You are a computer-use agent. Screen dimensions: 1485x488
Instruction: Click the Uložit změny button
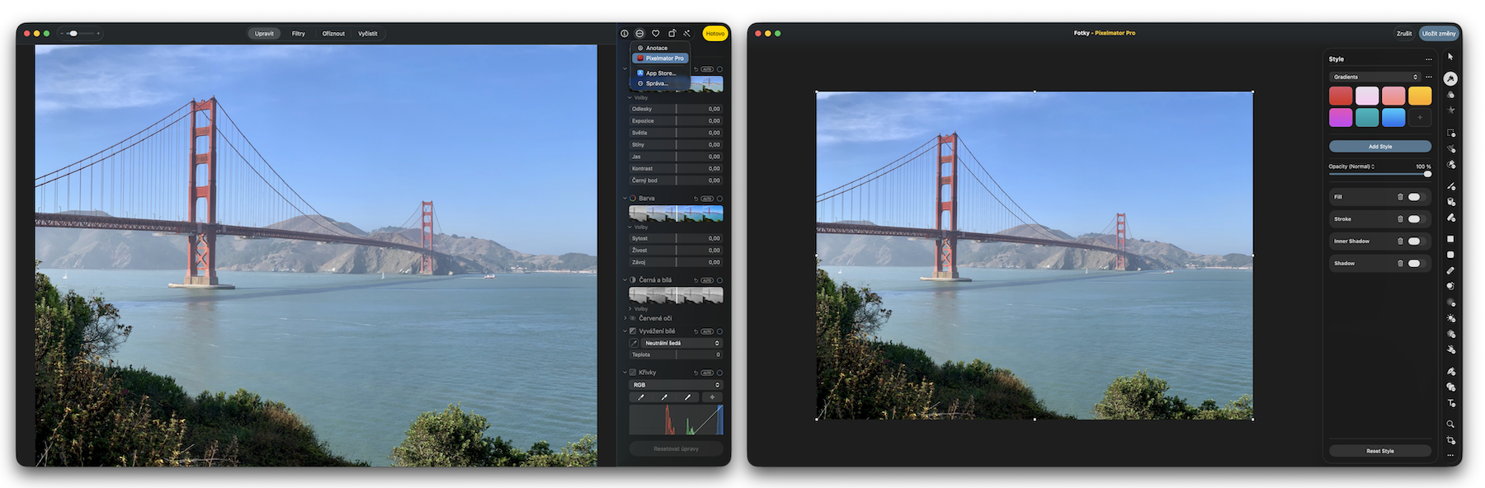tap(1439, 34)
